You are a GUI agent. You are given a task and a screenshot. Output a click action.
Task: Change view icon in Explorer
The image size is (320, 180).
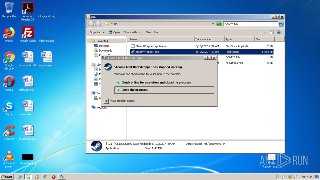click(259, 32)
